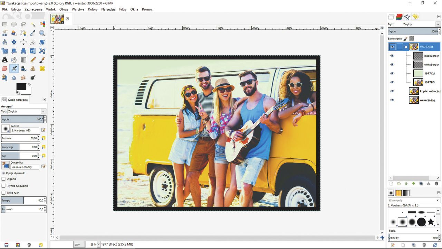The width and height of the screenshot is (442, 249).
Task: Select the Free Select lasso tool
Action: 23,24
